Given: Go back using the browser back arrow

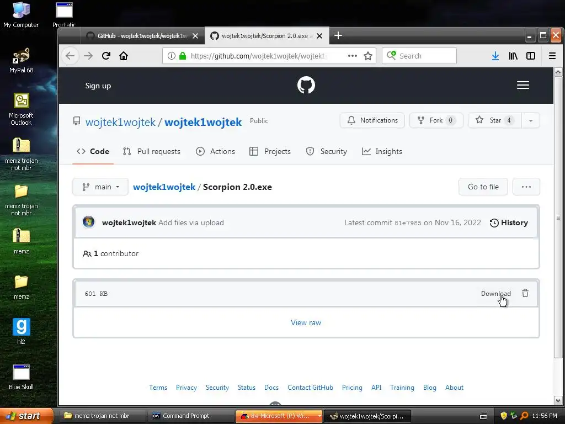Looking at the screenshot, I should [70, 56].
